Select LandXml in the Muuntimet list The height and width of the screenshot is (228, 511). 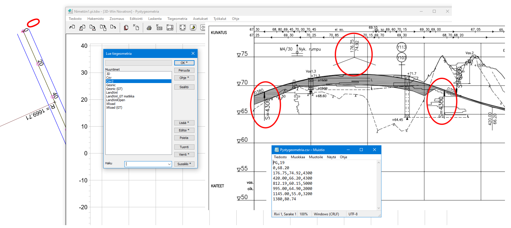pos(112,93)
